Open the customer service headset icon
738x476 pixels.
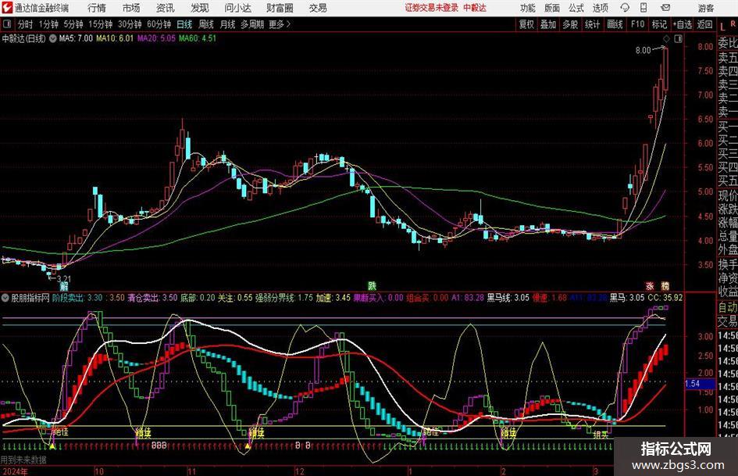[625, 8]
